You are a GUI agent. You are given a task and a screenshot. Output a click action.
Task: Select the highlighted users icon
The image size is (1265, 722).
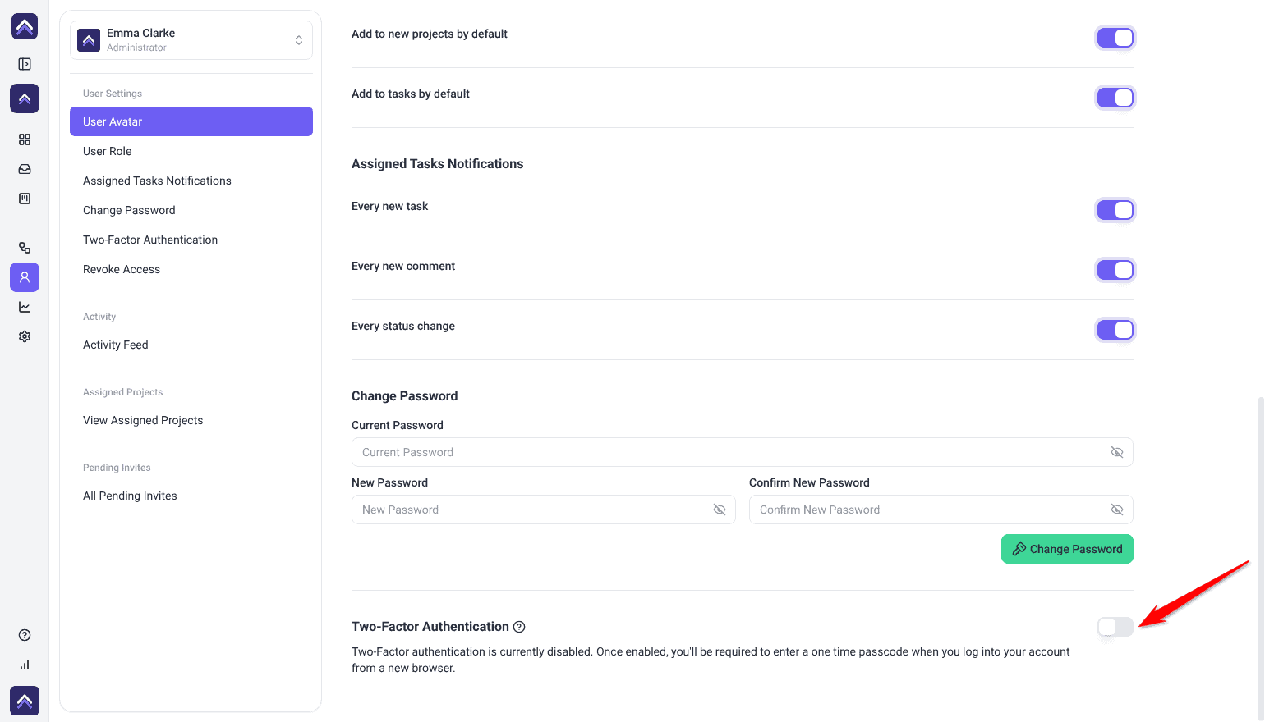click(x=25, y=277)
